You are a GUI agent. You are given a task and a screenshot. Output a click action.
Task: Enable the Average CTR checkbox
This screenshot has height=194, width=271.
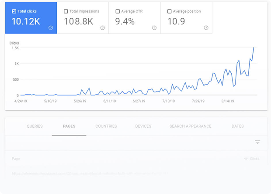[x=118, y=11]
